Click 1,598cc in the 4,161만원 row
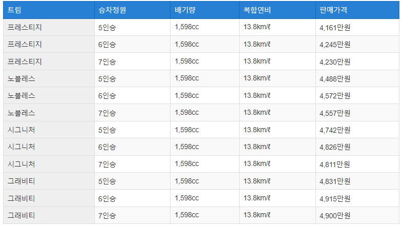Image resolution: width=403 pixels, height=227 pixels. [187, 27]
